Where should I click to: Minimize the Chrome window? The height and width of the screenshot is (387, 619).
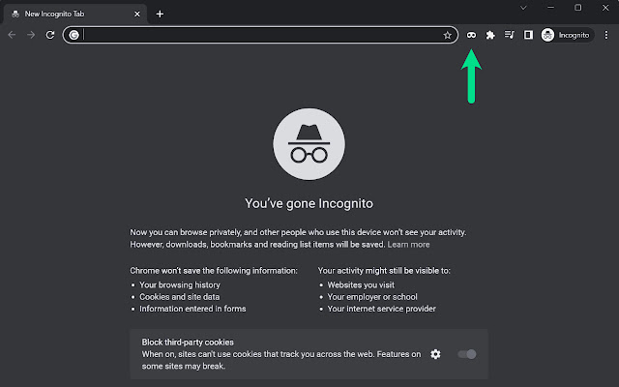pyautogui.click(x=550, y=8)
